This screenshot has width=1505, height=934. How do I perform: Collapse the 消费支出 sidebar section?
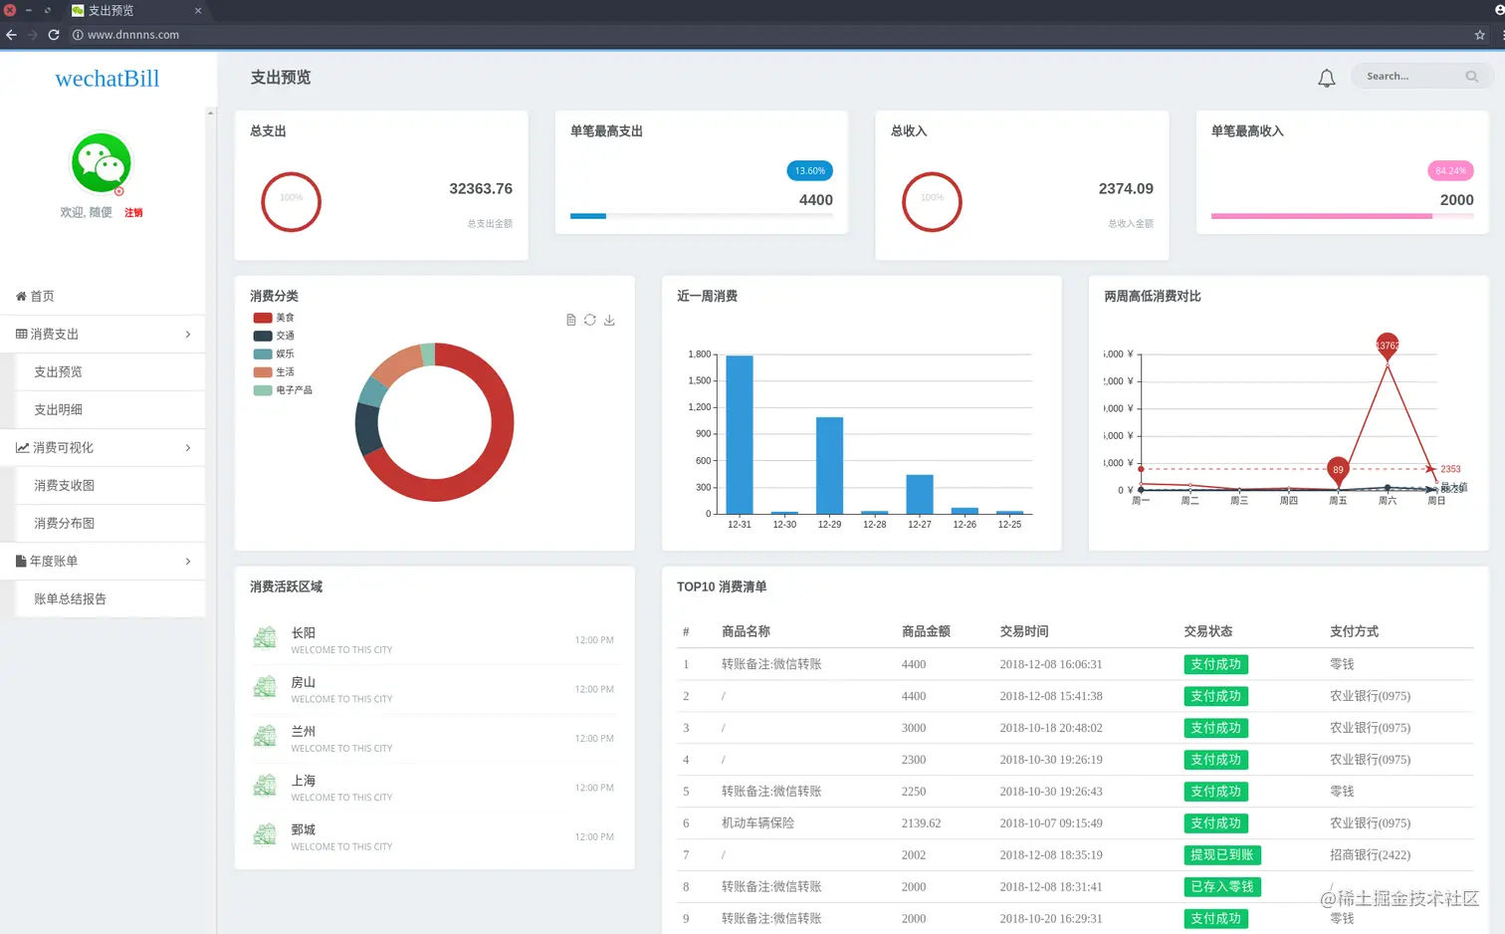(x=103, y=335)
